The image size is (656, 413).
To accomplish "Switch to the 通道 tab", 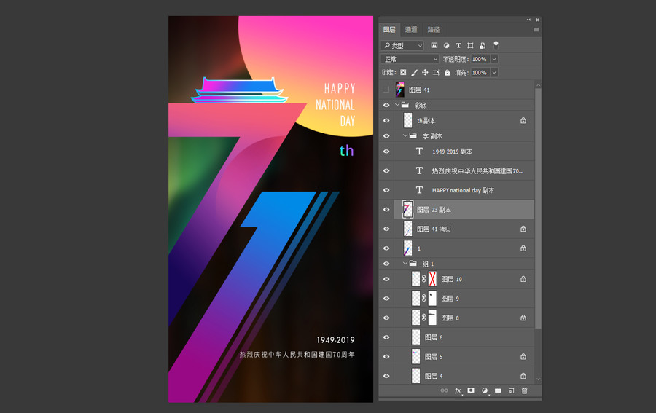I will coord(411,30).
